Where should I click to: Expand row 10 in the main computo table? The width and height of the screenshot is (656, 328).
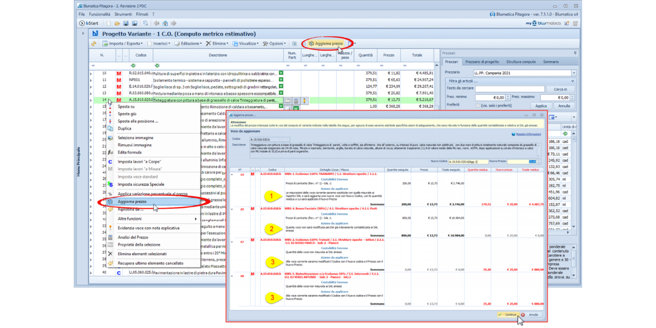pyautogui.click(x=91, y=73)
